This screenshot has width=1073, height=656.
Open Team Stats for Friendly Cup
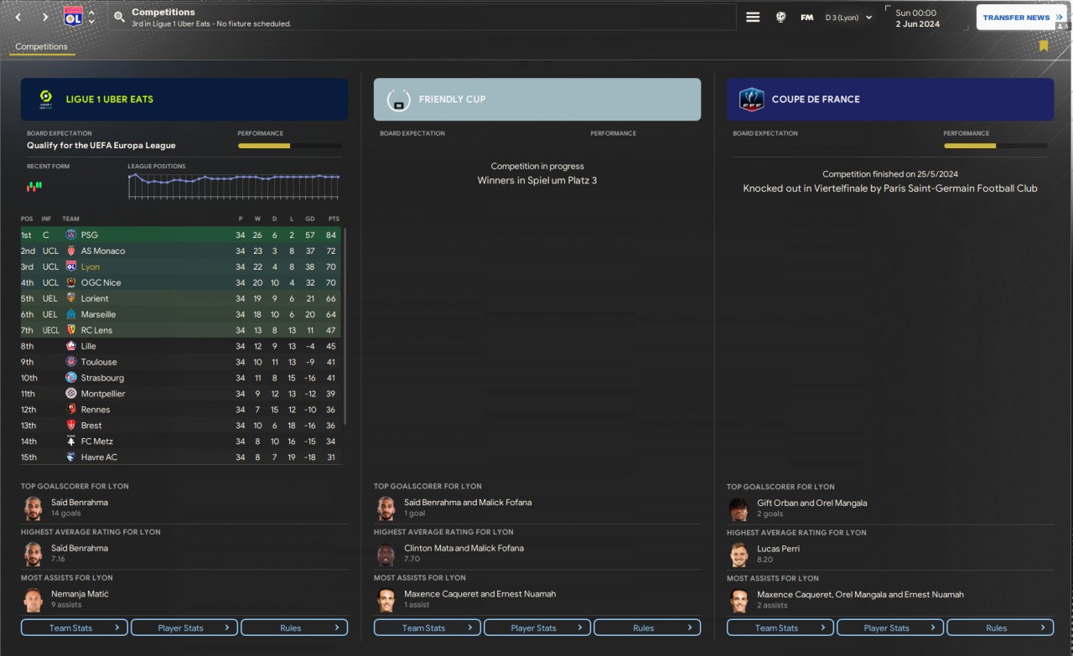coord(428,628)
